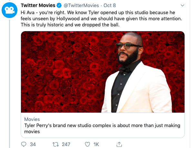Click the "dropped the ball" tweet line
The width and height of the screenshot is (191, 148).
click(70, 25)
